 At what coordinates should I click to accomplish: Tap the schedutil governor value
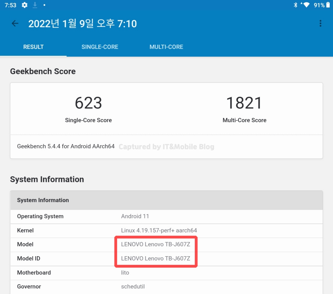click(133, 287)
